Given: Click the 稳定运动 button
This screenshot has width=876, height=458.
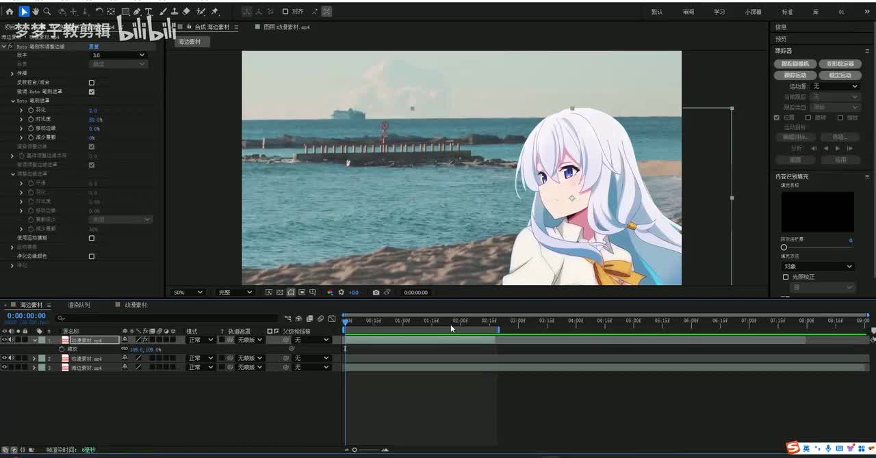Looking at the screenshot, I should click(x=840, y=75).
